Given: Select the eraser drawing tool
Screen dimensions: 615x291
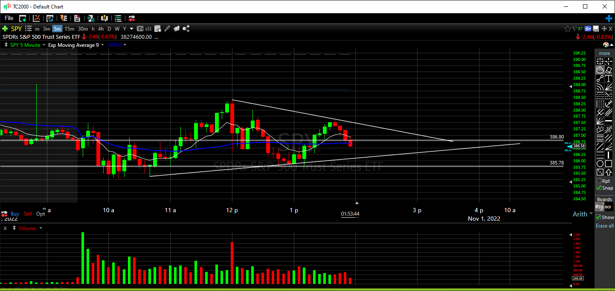Looking at the screenshot, I should coord(609,70).
